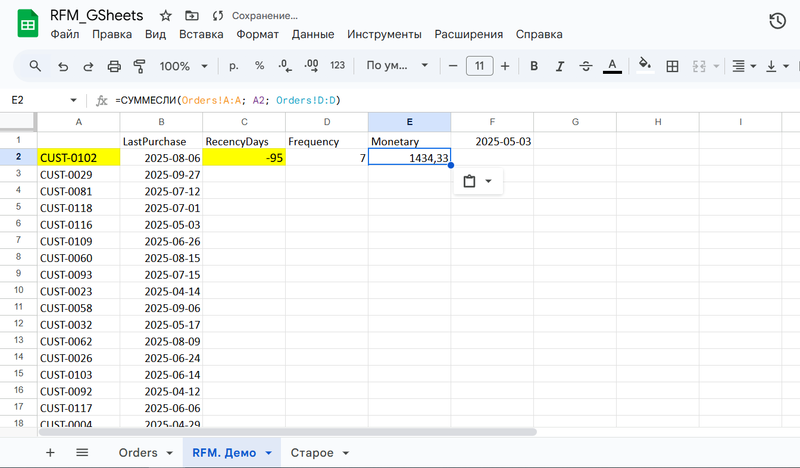Expand the font family dropdown
Image resolution: width=800 pixels, height=468 pixels.
tap(397, 66)
